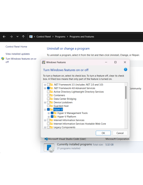This screenshot has height=185, width=143.
Task: Expand Legacy Components node
Action: click(x=45, y=127)
